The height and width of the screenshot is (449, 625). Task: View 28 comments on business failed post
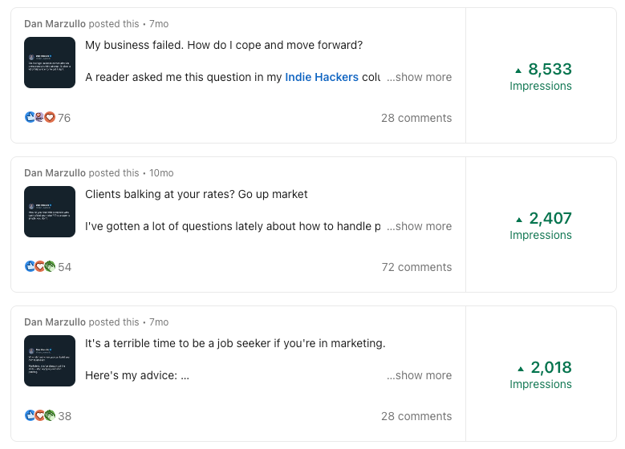point(416,118)
